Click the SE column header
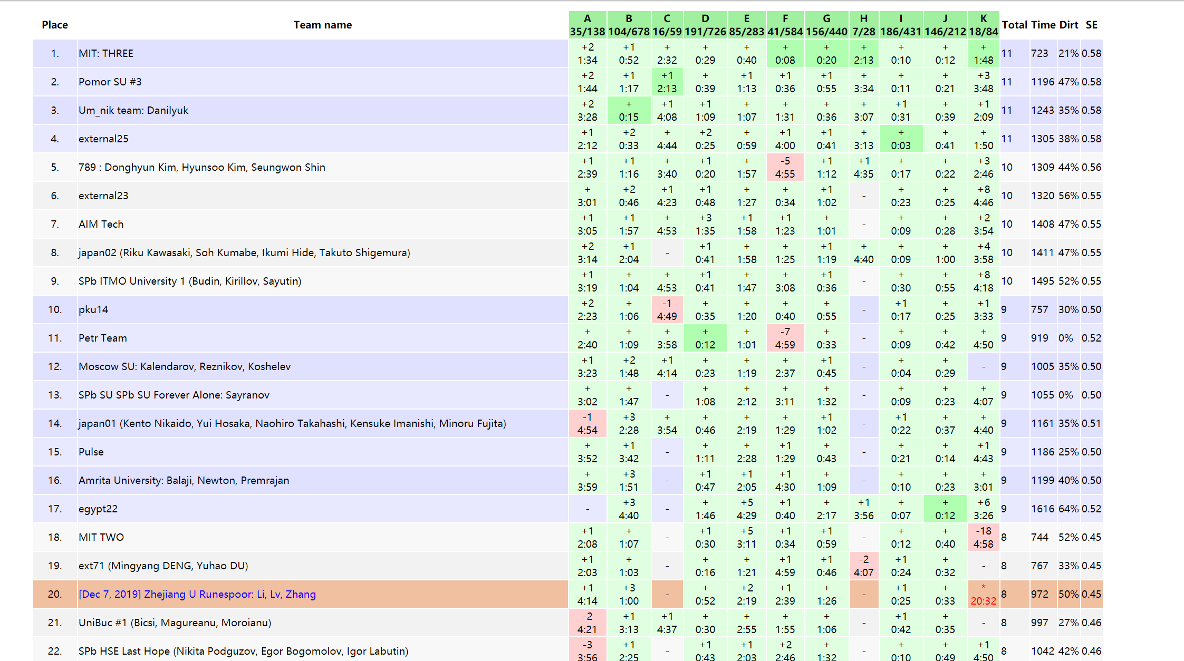Screen dimensions: 1184x661 (x=1091, y=25)
